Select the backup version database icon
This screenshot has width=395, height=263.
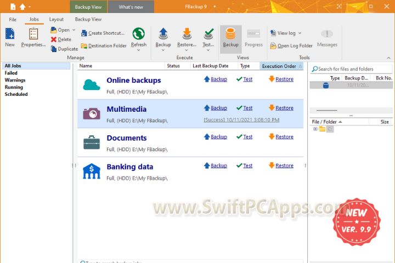(x=326, y=85)
